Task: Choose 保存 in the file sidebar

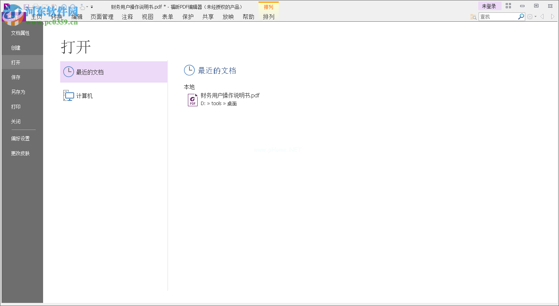Action: (22, 77)
